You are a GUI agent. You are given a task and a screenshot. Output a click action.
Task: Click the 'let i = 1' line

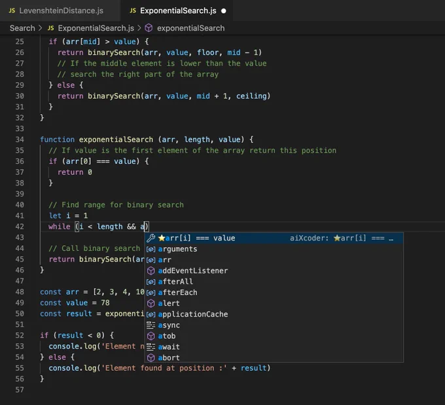click(68, 216)
